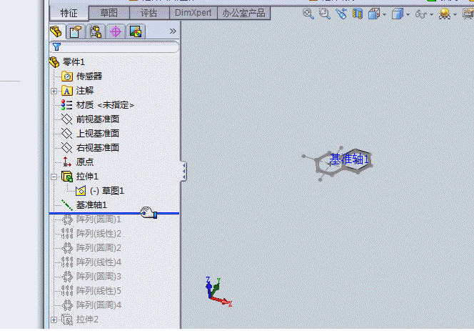The height and width of the screenshot is (331, 474).
Task: Open the 草图 tab
Action: (109, 13)
